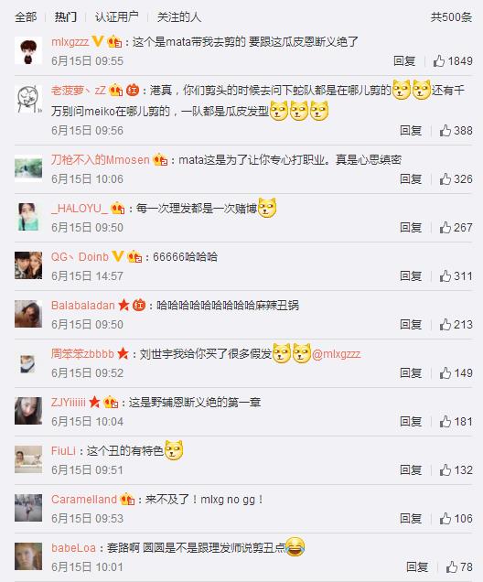Like the Mmosen comment with 326 likes

tap(445, 179)
